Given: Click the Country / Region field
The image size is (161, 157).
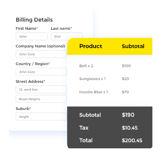Looking at the screenshot, I should click(41, 72).
